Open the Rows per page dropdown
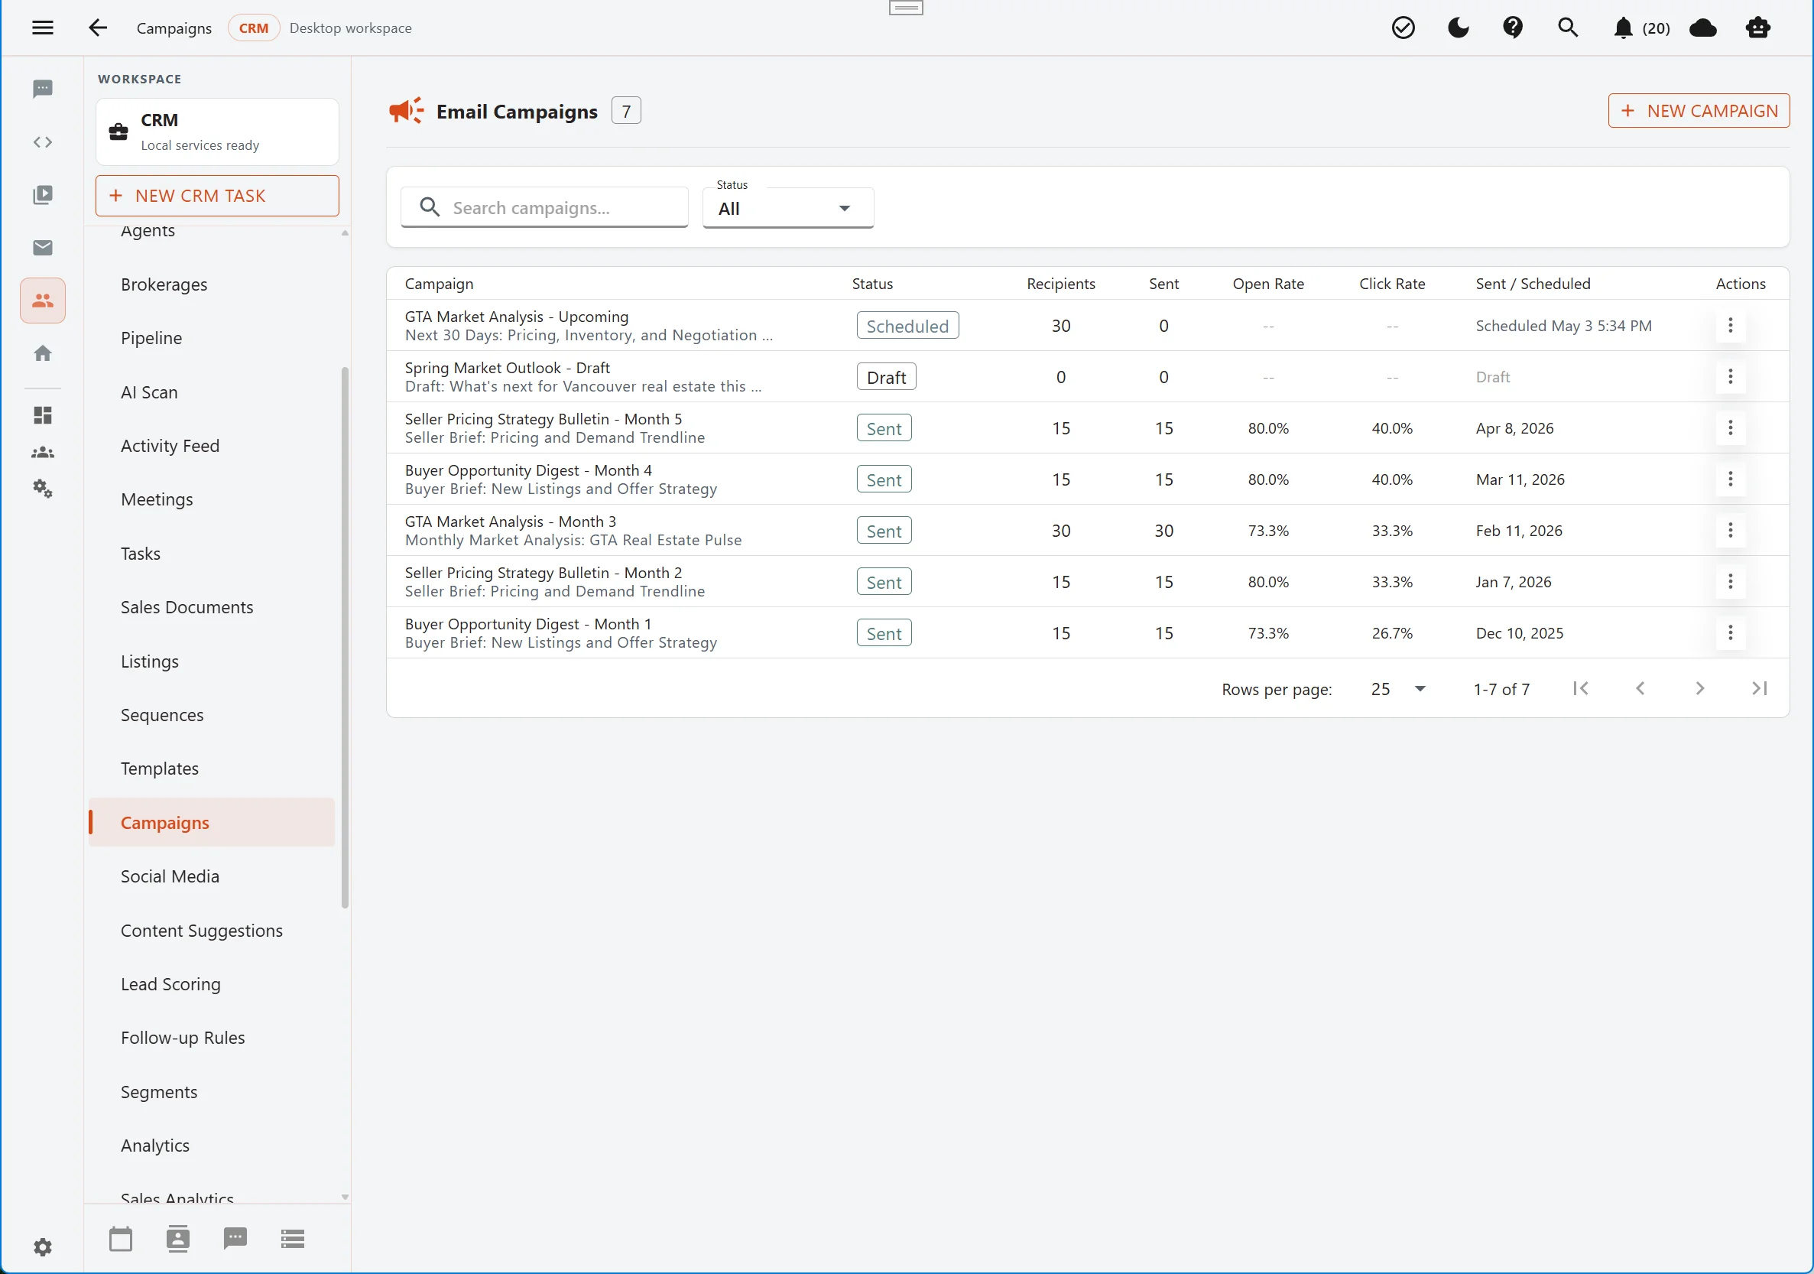 [x=1398, y=688]
